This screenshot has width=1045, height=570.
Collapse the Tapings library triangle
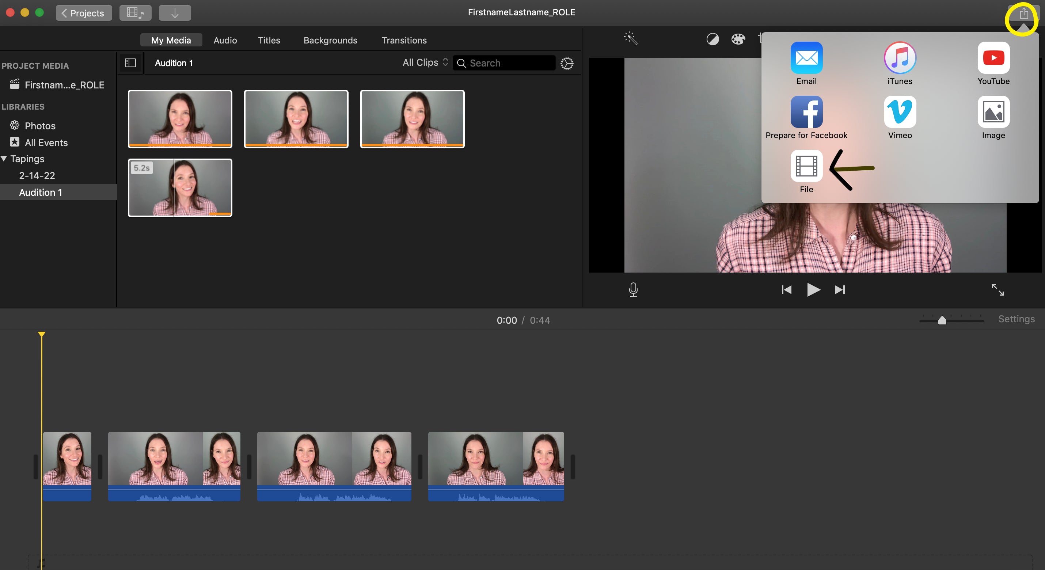4,159
